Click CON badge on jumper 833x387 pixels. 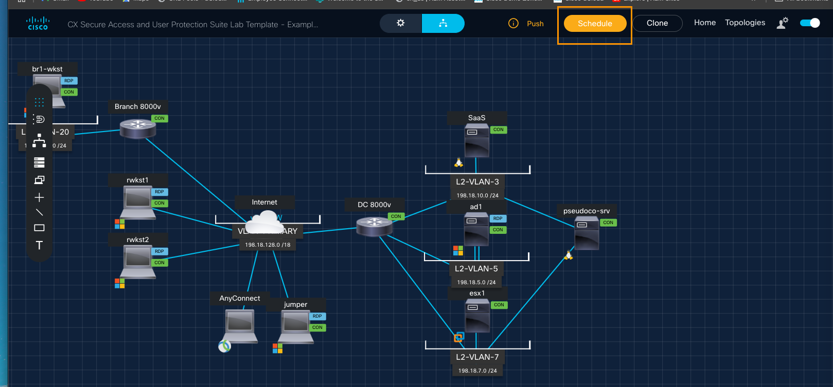click(x=317, y=327)
